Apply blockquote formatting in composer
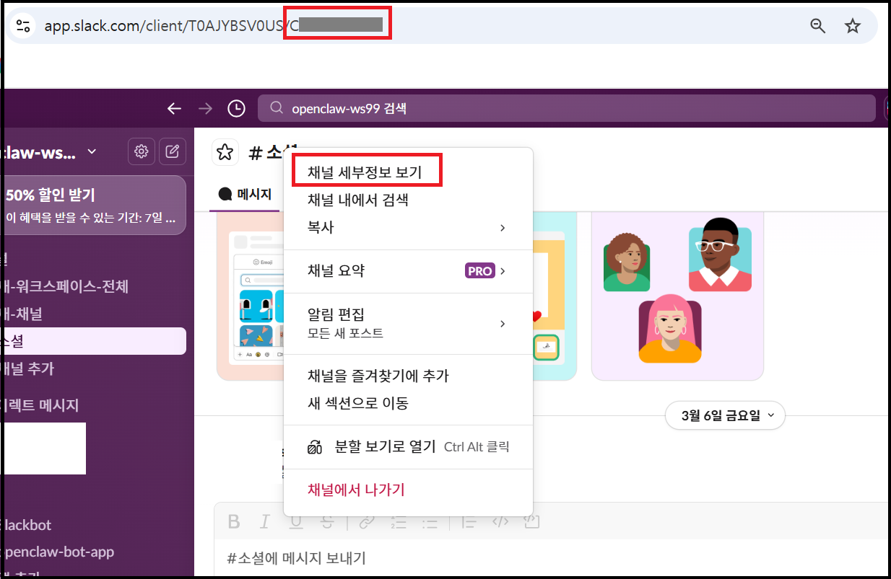 click(469, 522)
